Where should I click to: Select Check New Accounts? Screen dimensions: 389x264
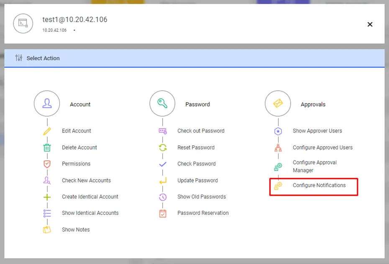(86, 180)
